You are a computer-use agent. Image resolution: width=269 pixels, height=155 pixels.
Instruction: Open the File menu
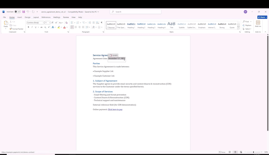4,17
